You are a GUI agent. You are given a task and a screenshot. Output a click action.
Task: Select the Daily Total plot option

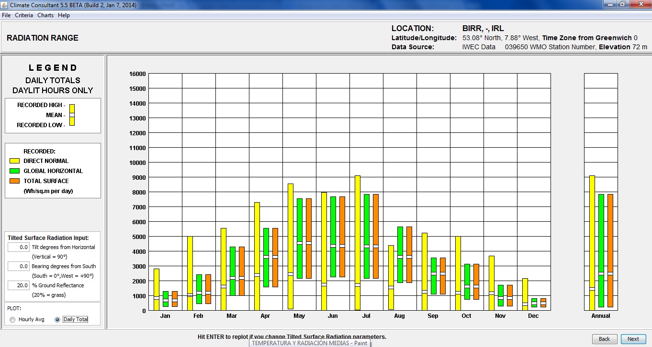click(57, 319)
